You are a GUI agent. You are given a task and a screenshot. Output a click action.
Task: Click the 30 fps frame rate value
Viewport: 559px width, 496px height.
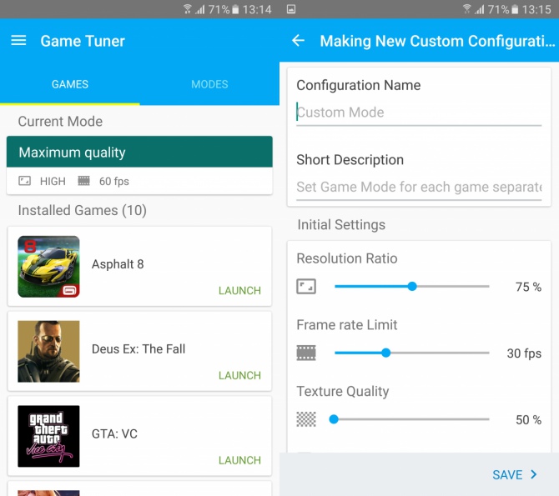[x=524, y=353]
